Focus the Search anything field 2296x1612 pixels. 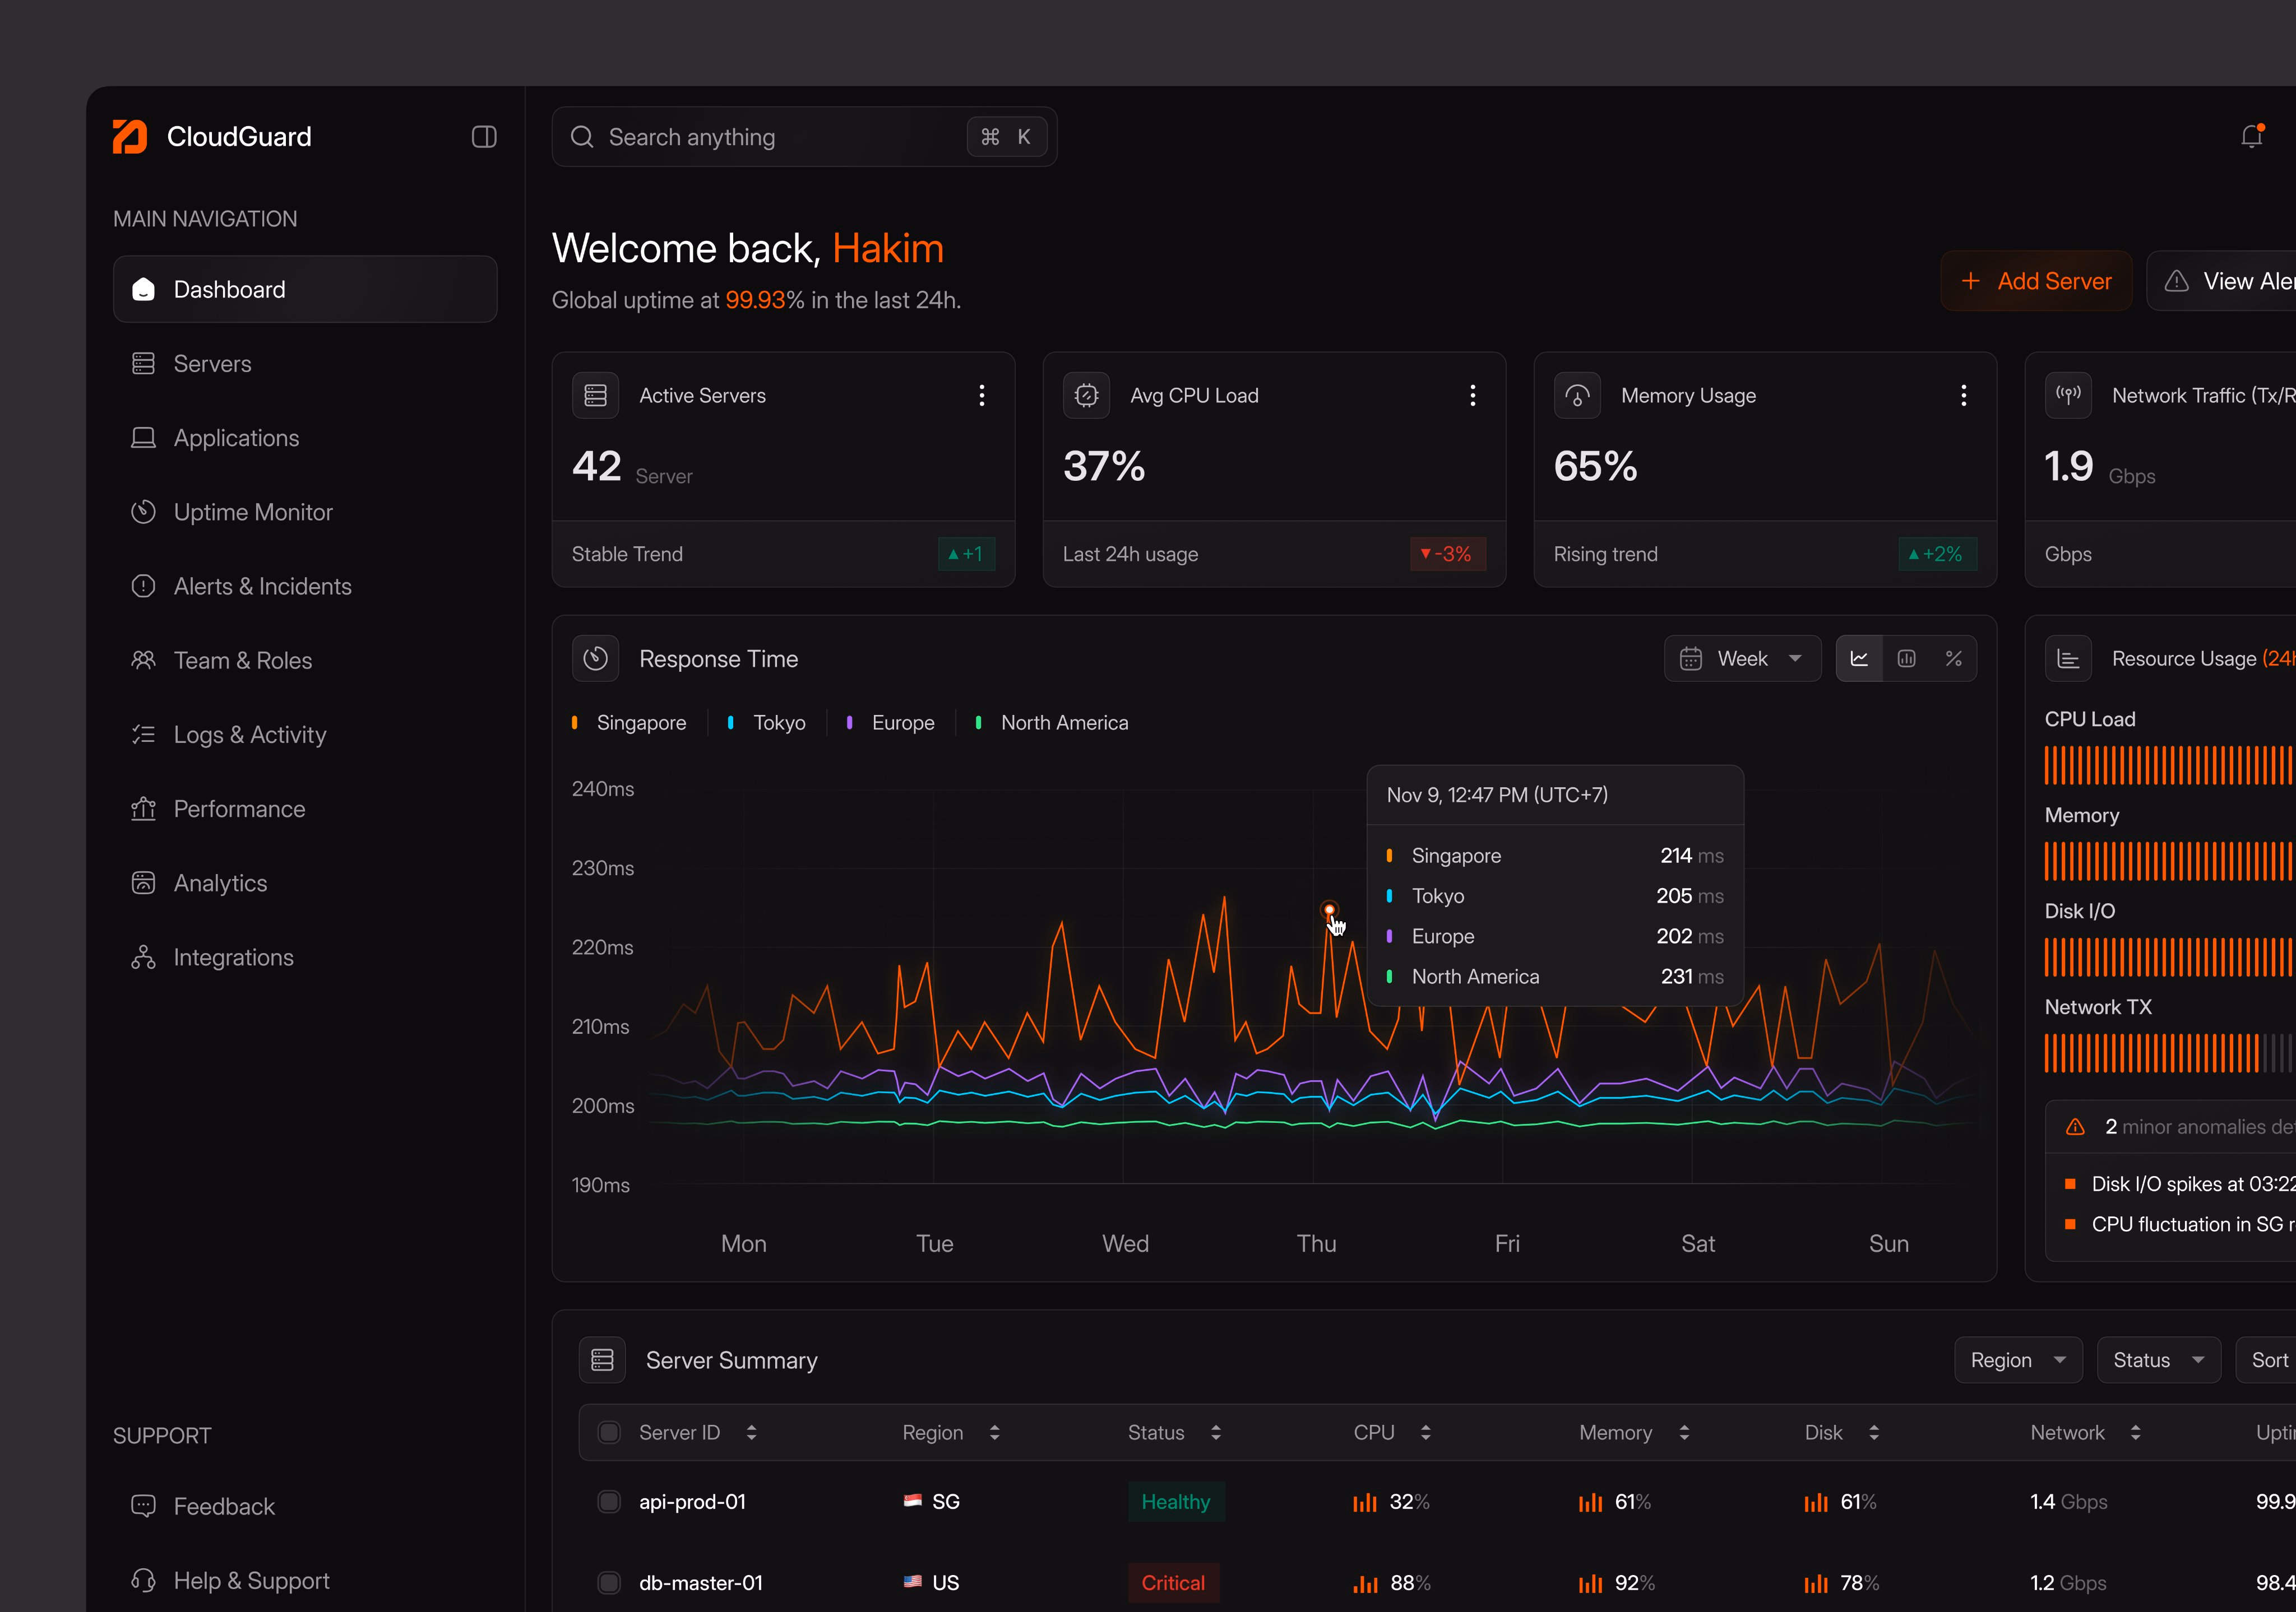(x=804, y=137)
